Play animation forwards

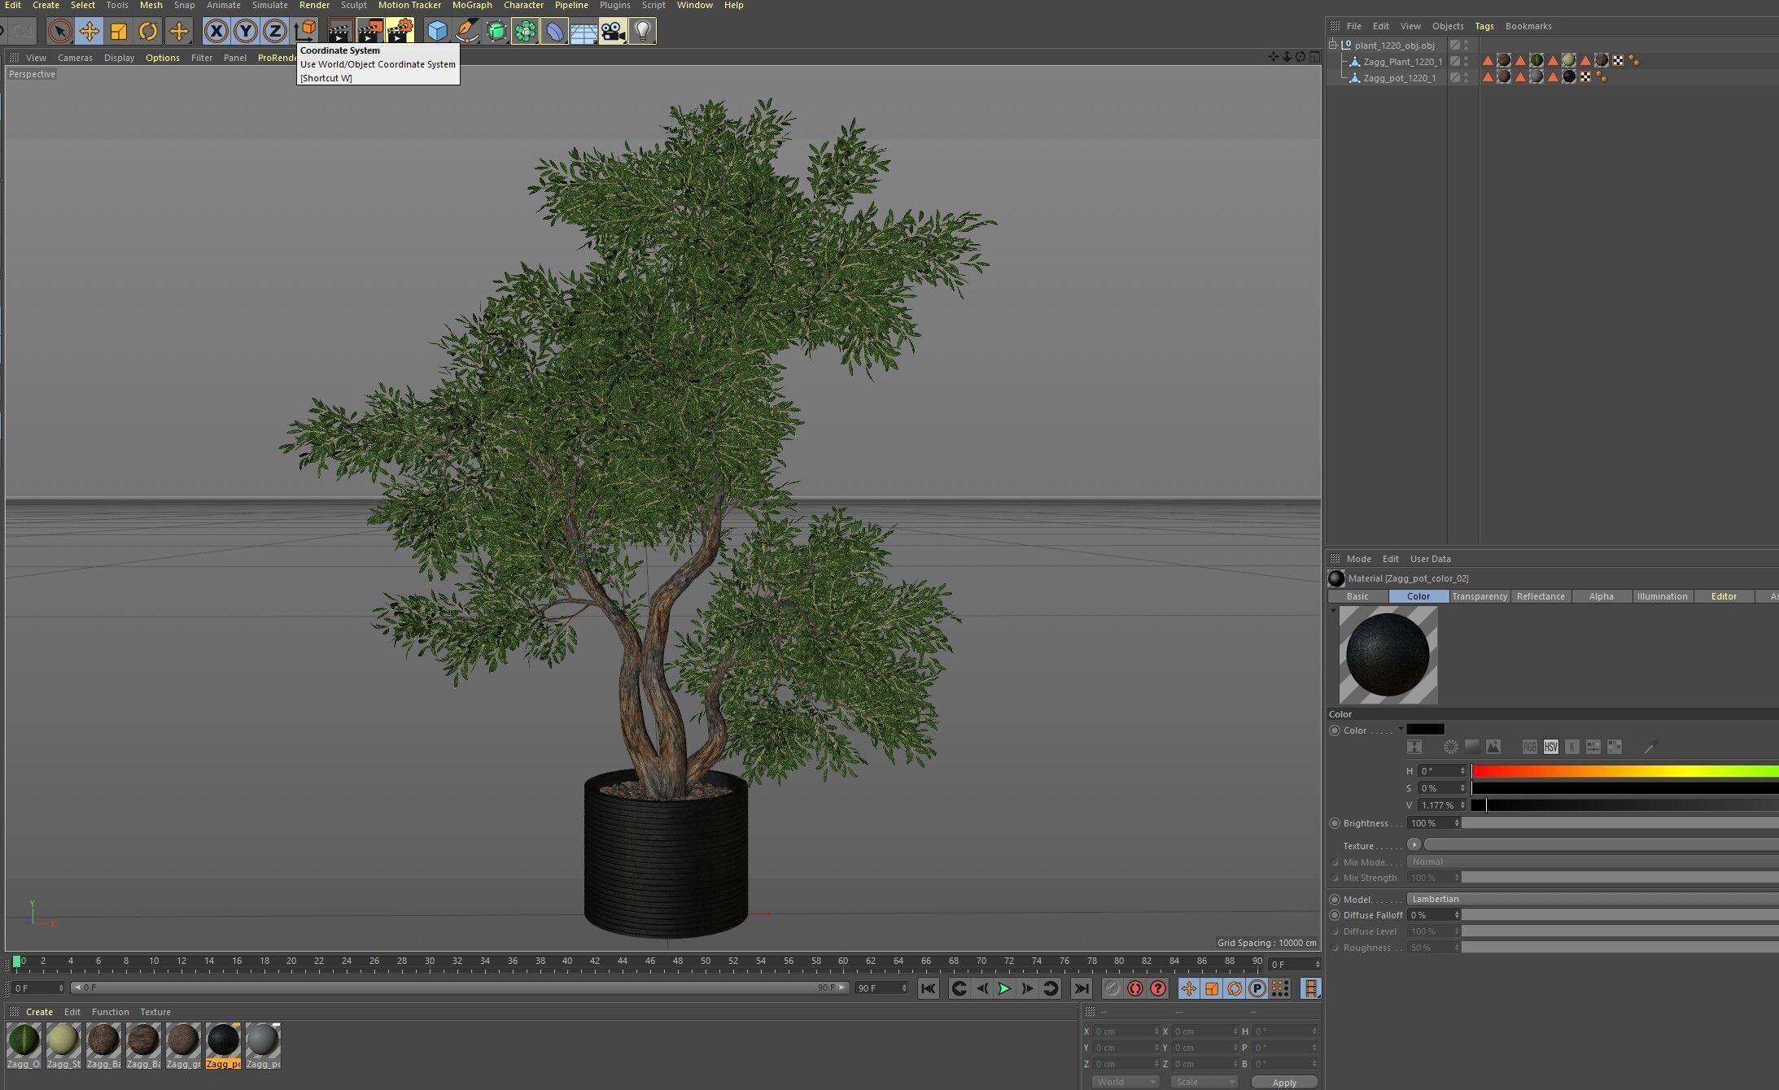[1004, 988]
